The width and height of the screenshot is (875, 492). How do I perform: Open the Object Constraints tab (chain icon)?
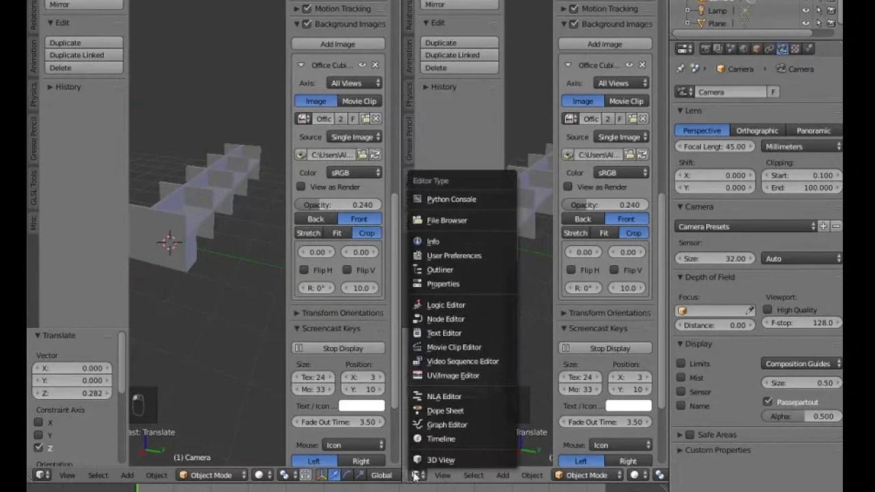(769, 49)
